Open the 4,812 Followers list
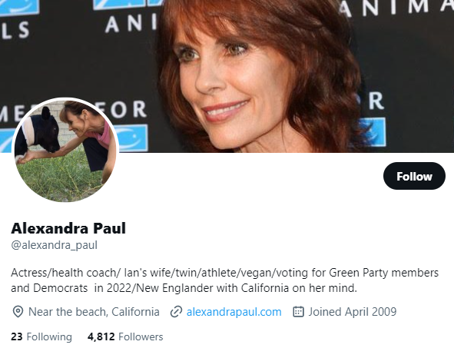454x358 pixels. click(125, 336)
